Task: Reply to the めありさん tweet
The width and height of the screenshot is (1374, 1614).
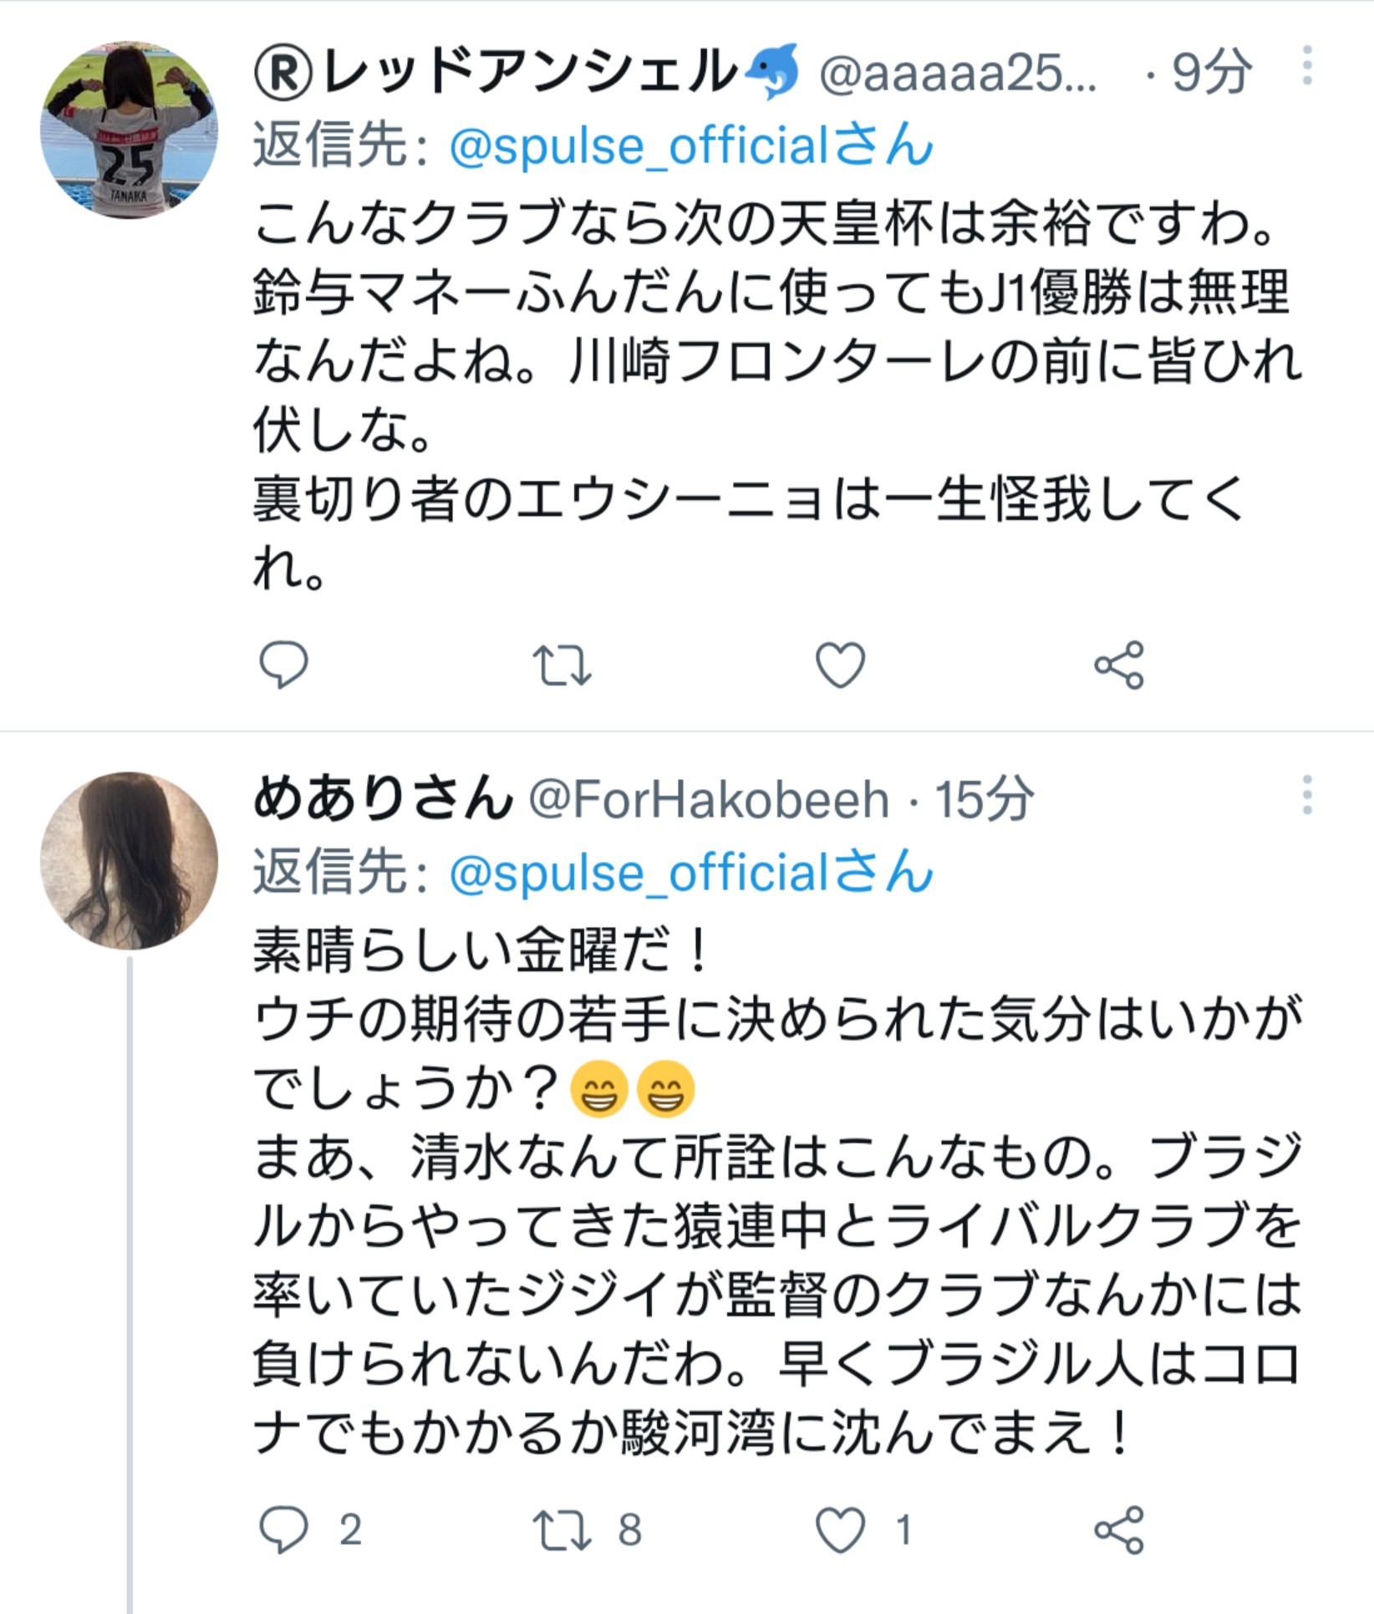Action: point(283,1530)
